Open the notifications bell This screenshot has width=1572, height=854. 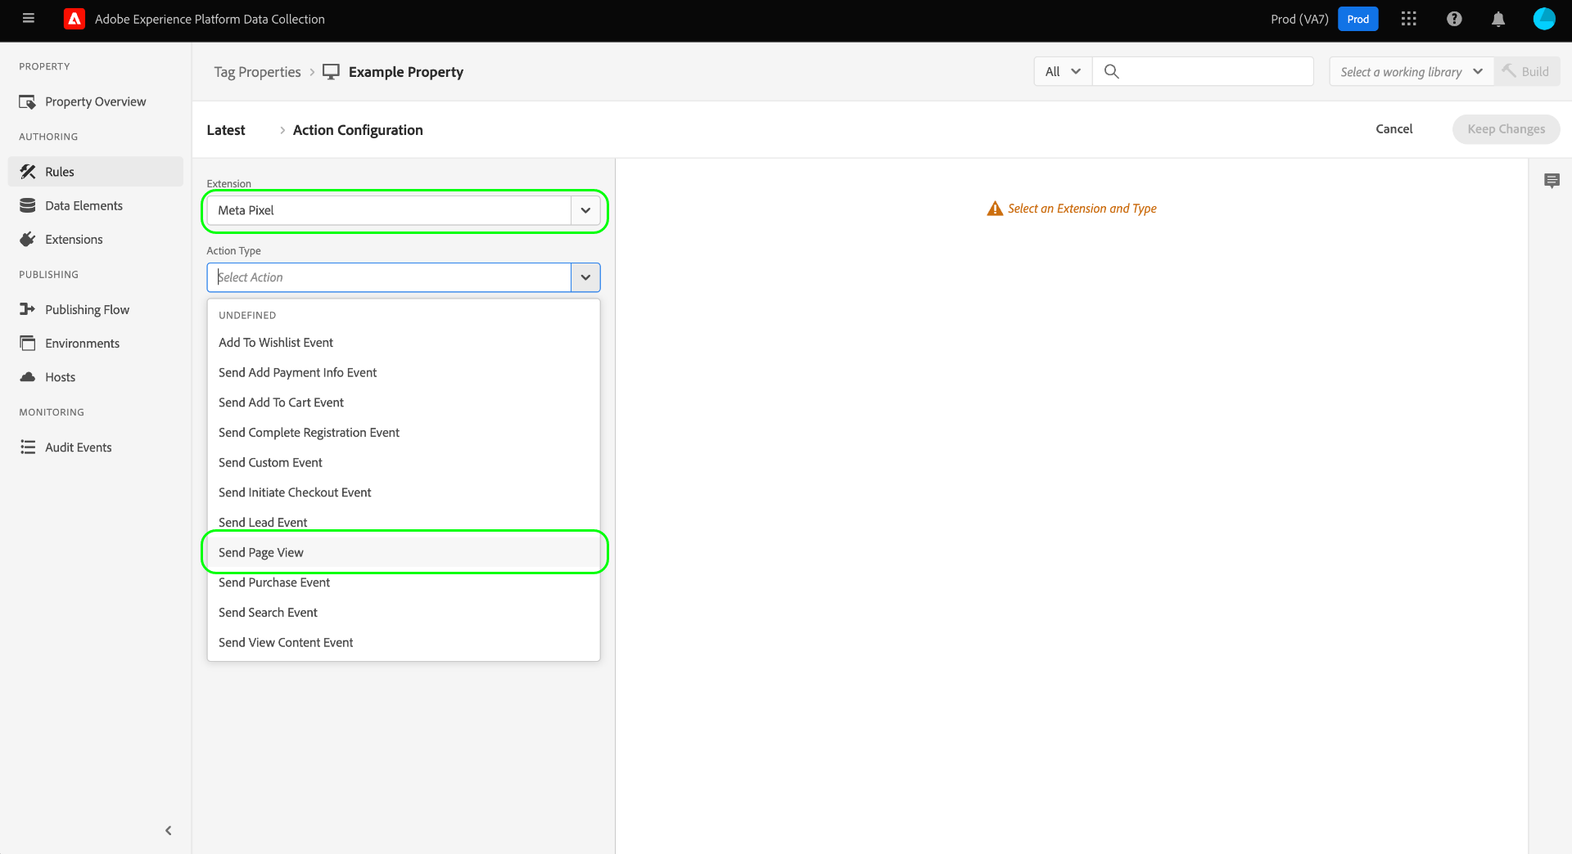pos(1498,19)
